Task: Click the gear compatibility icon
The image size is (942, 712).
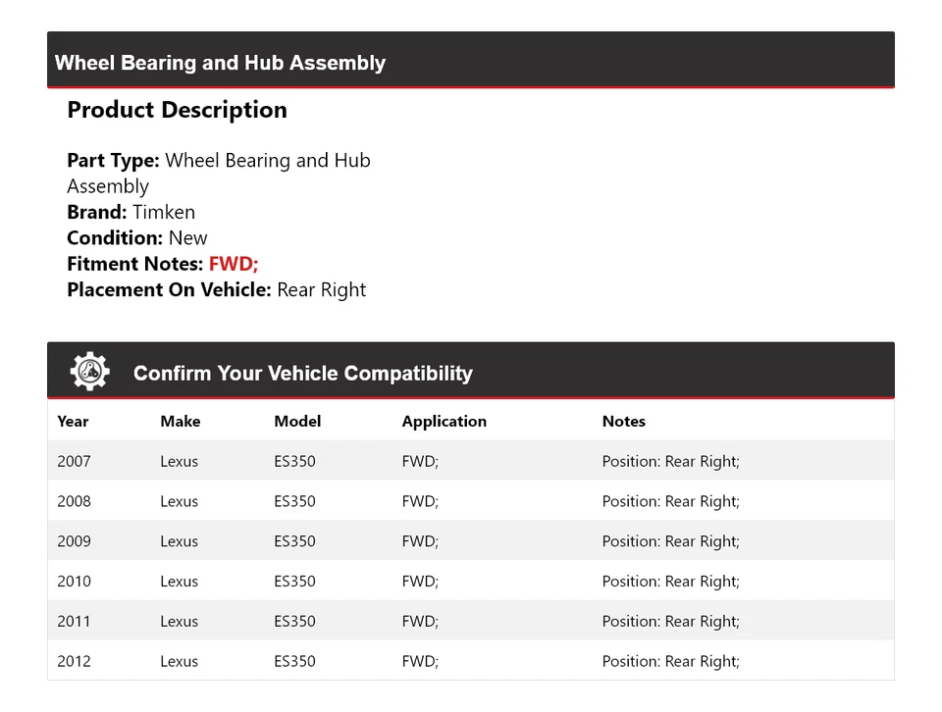Action: click(x=89, y=372)
